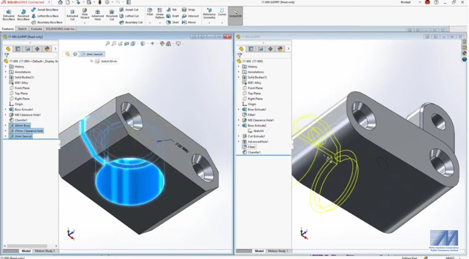
Task: Choose Lofted Boss/Base
Action: pyautogui.click(x=45, y=16)
